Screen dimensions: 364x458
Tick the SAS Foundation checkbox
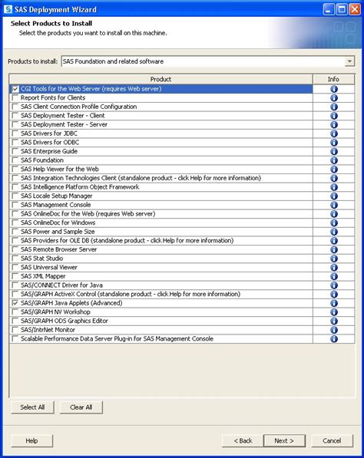(15, 160)
